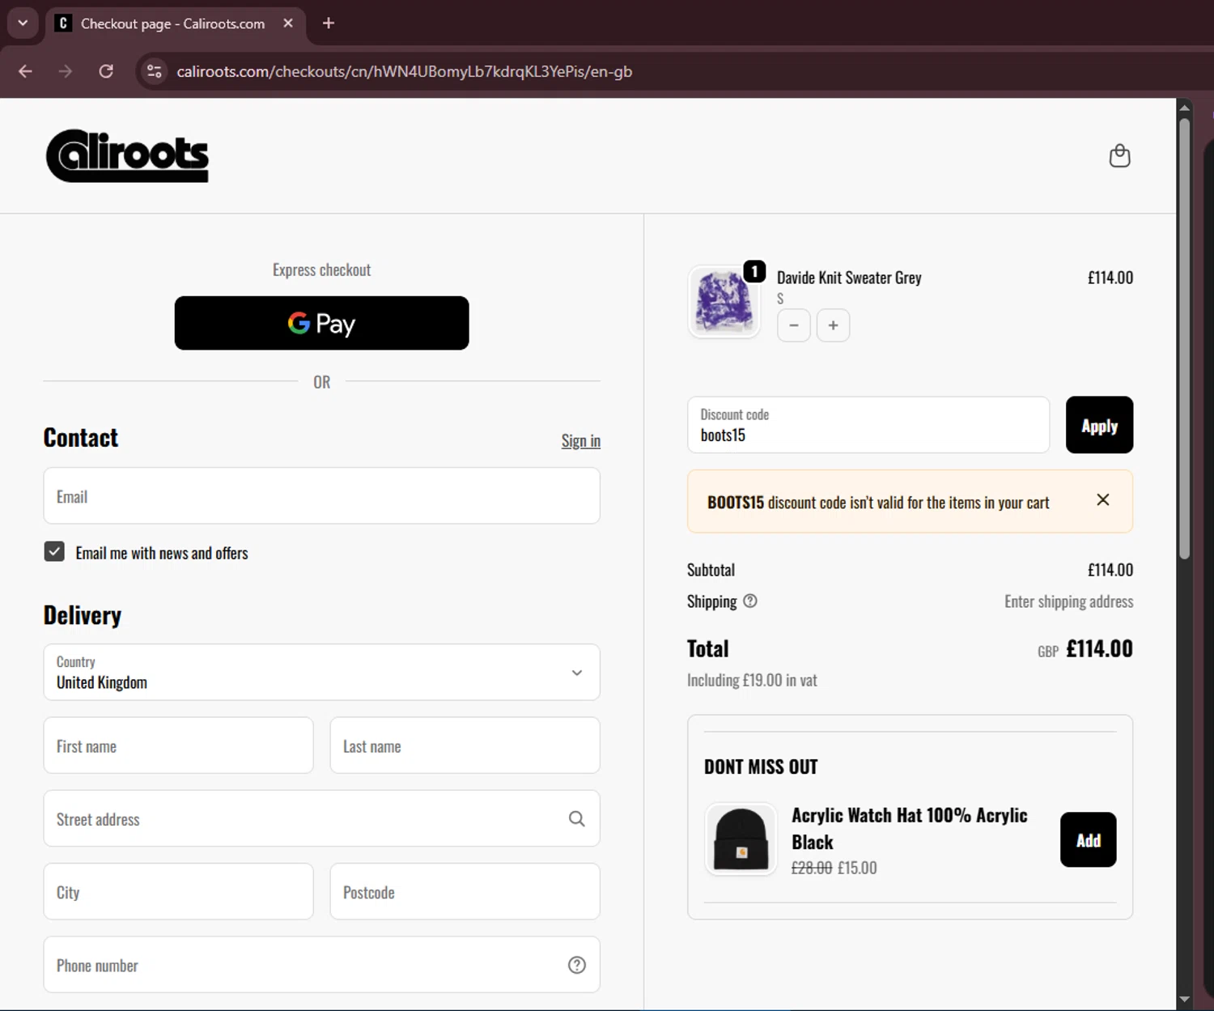The width and height of the screenshot is (1214, 1011).
Task: Click 'Enter shipping address' text
Action: (x=1068, y=601)
